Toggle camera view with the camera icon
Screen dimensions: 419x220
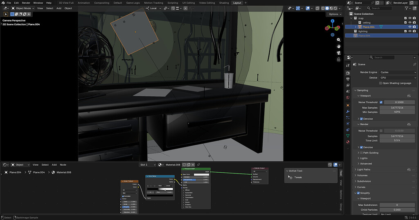click(x=338, y=53)
